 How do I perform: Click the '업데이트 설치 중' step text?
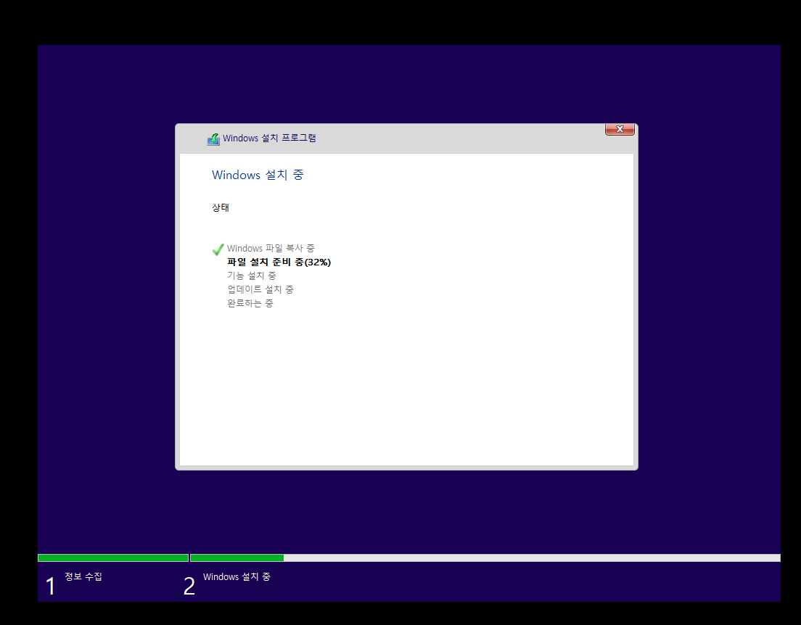point(260,289)
